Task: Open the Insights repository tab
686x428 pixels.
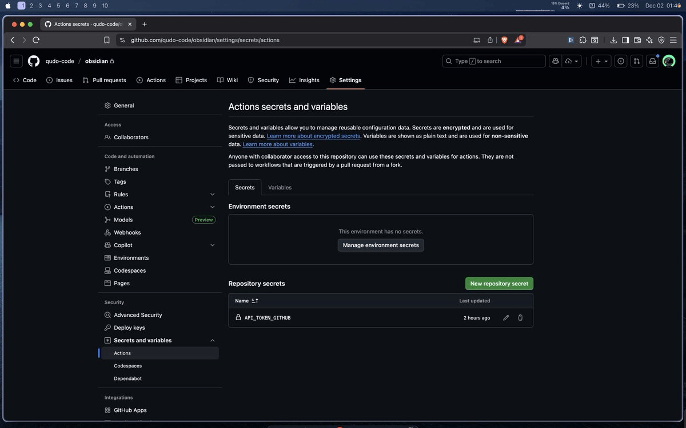Action: 304,80
